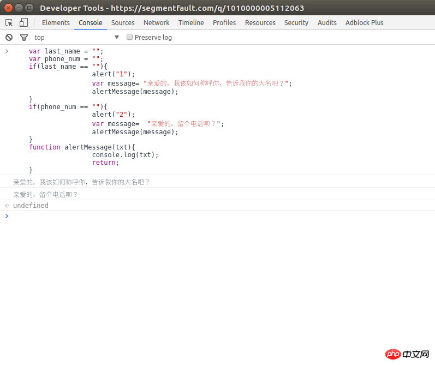The width and height of the screenshot is (435, 365).
Task: Clear console with the ban icon
Action: coord(9,37)
